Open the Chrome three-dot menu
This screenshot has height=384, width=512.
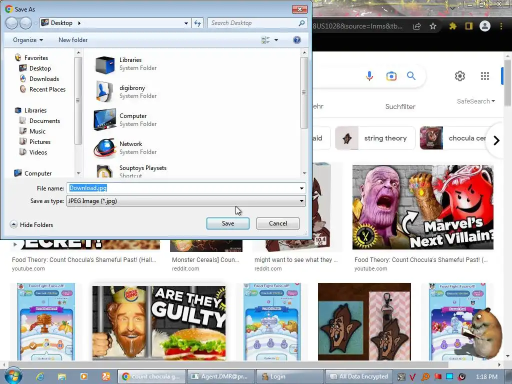coord(501,26)
